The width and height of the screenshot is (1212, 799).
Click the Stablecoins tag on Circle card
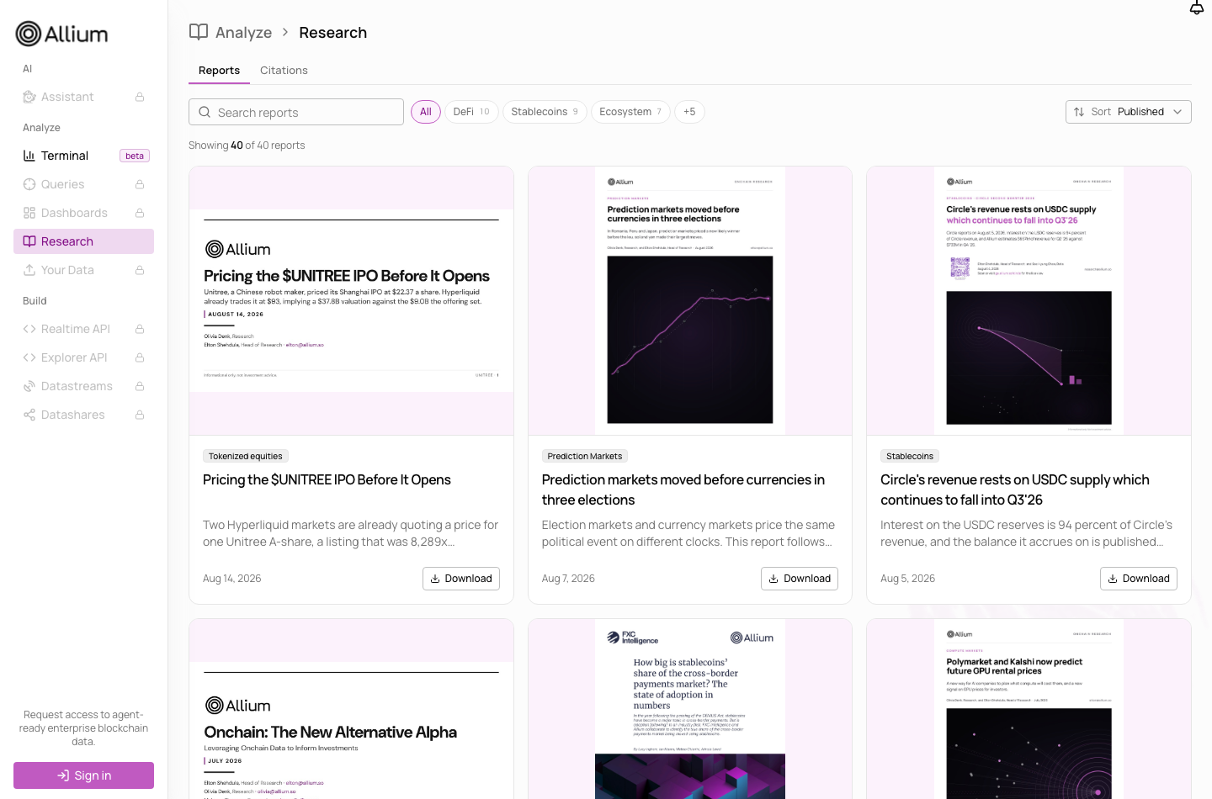(910, 456)
